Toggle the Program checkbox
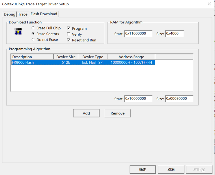Image resolution: width=215 pixels, height=175 pixels. (68, 28)
